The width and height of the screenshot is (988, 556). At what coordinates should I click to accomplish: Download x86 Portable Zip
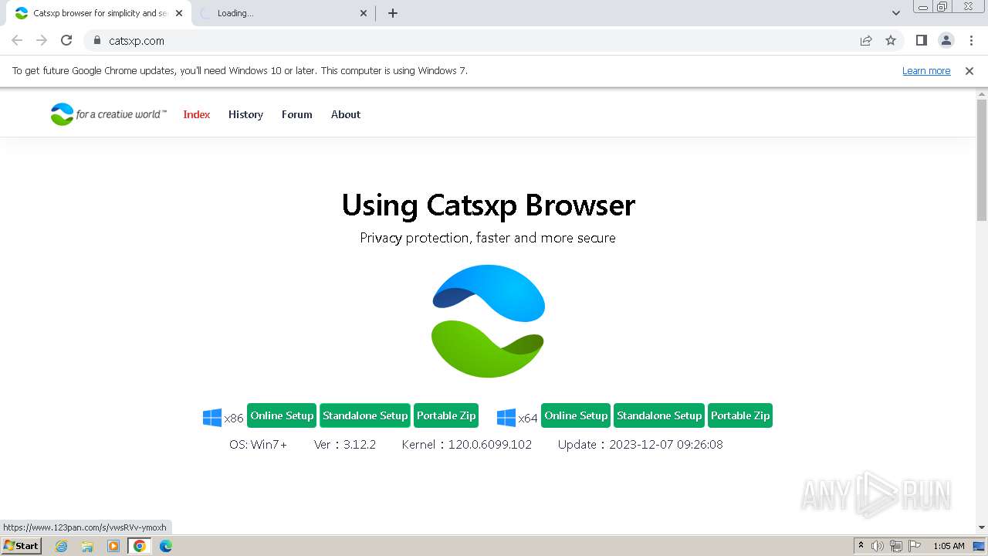(x=446, y=415)
